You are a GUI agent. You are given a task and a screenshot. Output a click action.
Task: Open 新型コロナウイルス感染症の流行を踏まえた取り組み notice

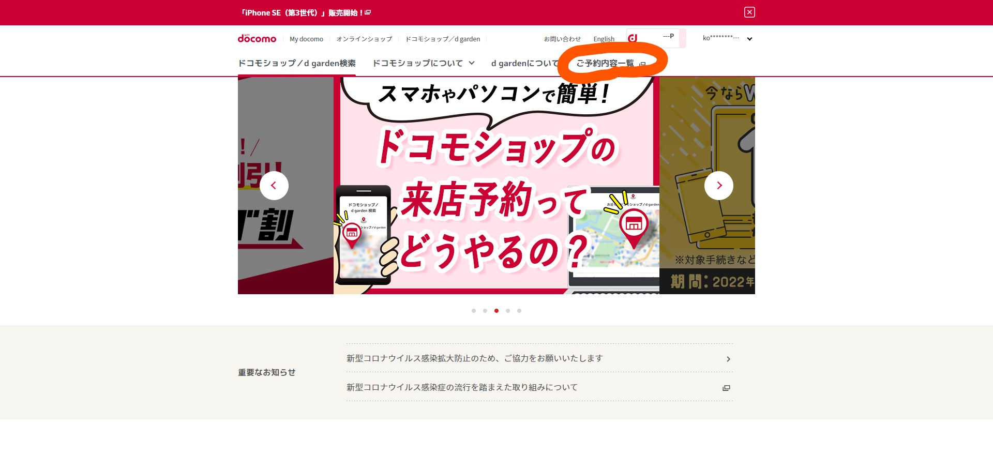point(539,387)
